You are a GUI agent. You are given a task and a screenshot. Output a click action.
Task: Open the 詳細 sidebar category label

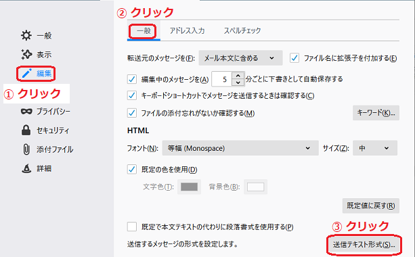pyautogui.click(x=44, y=168)
